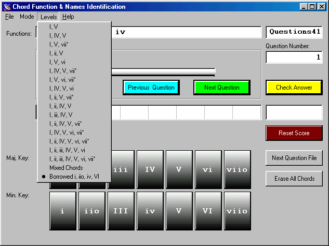Viewport: 329px width, 246px height.
Task: Click the yellow Check Answer button
Action: (x=294, y=88)
